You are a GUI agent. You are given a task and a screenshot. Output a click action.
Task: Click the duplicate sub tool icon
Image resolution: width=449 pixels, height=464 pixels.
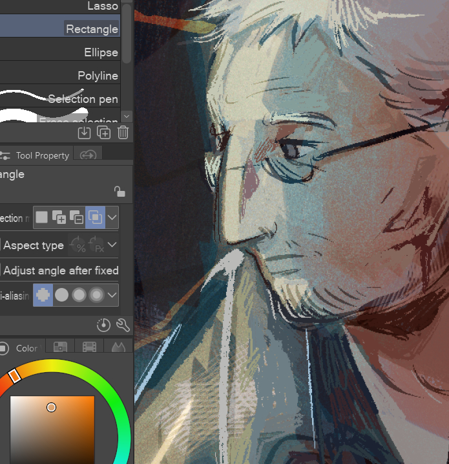click(103, 133)
